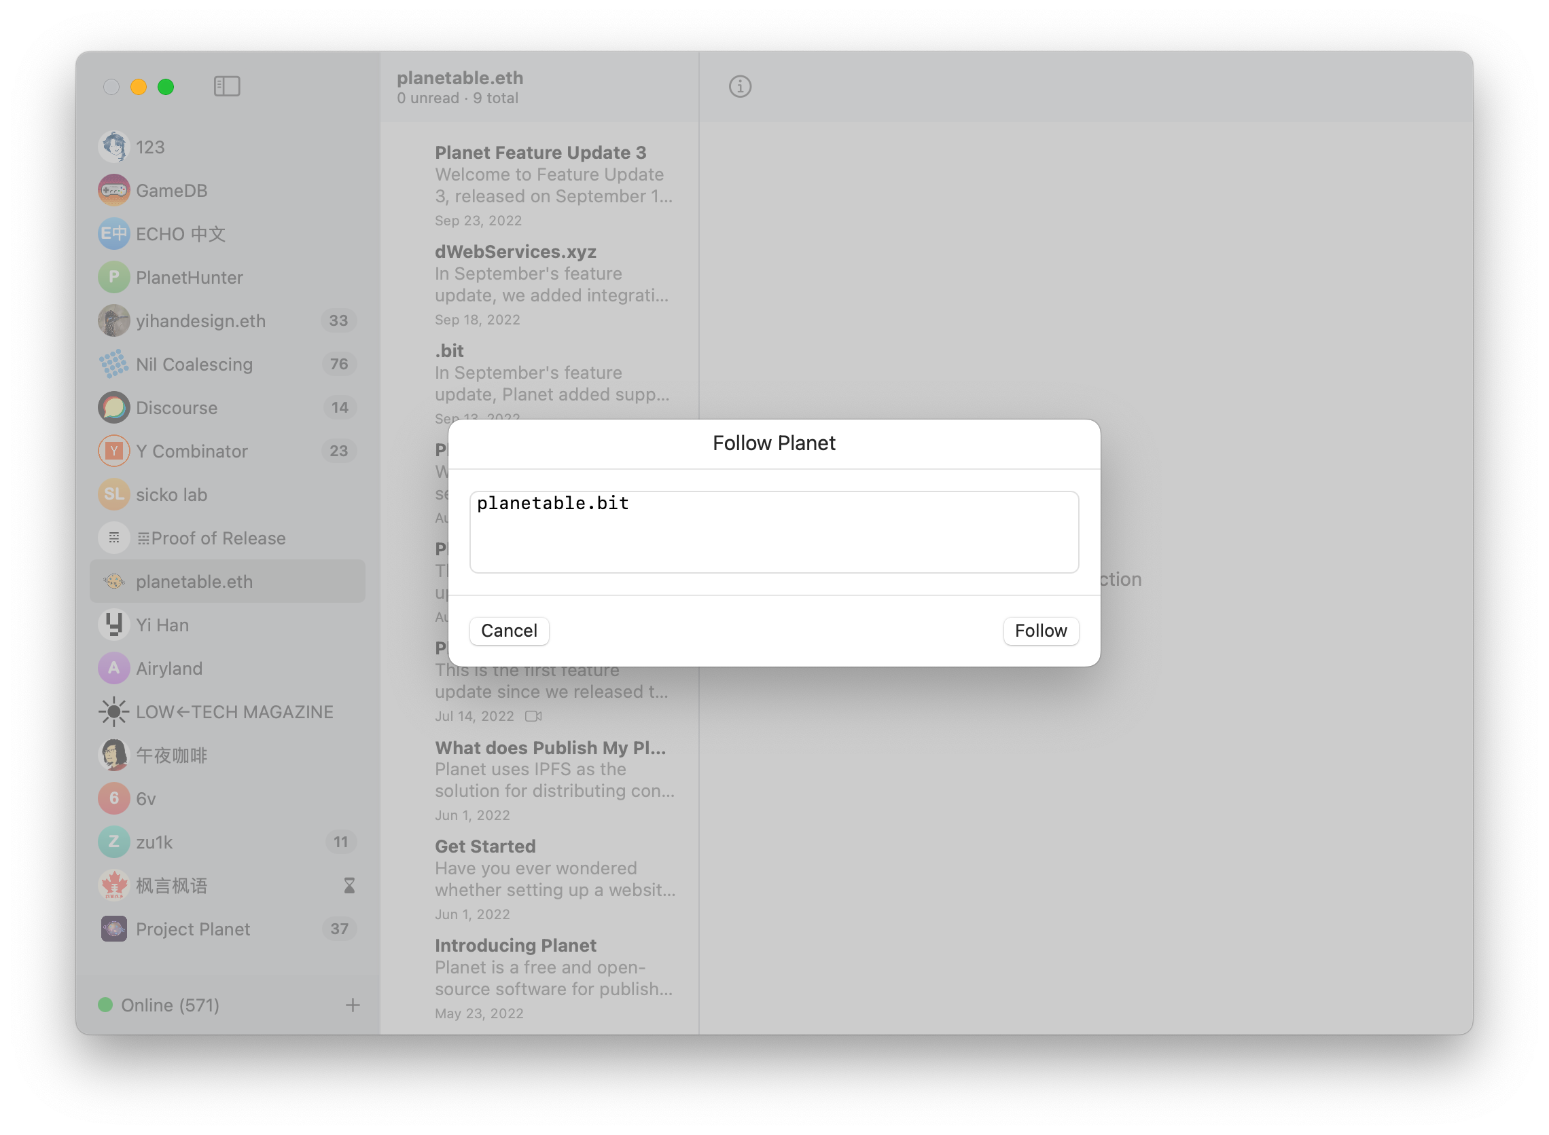Open the planet info icon

740,87
